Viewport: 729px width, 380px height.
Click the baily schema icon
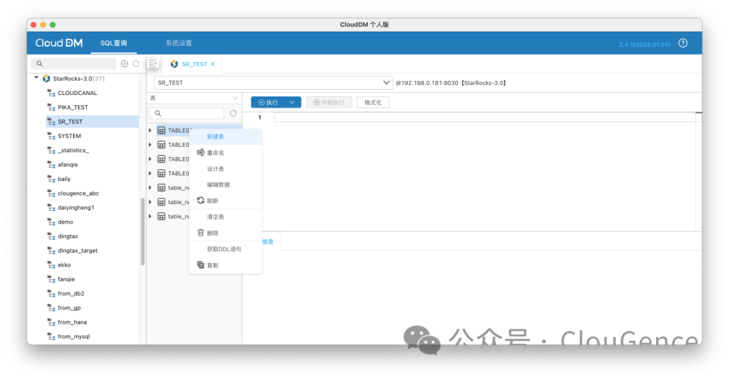[51, 179]
